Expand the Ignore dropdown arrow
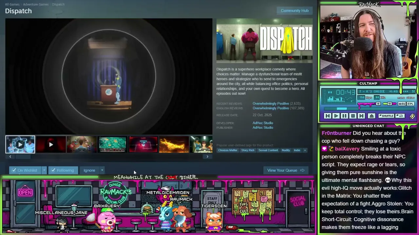The height and width of the screenshot is (235, 419). 102,170
